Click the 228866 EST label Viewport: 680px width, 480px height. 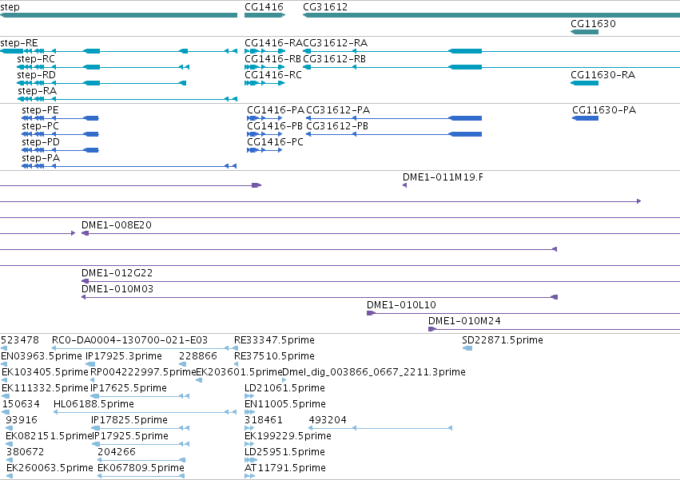197,356
